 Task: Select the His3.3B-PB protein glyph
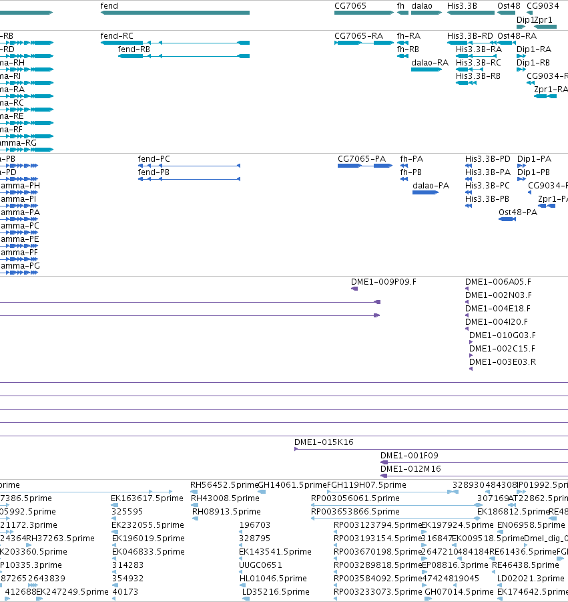(469, 206)
